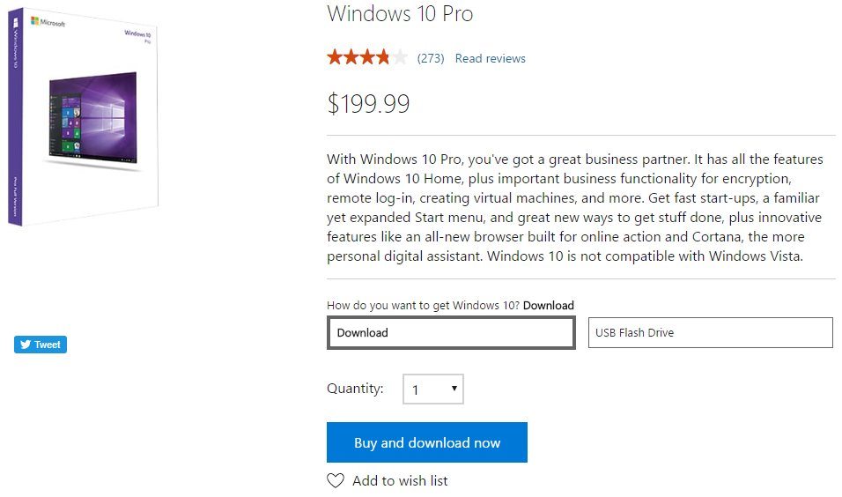Viewport: 842px width, 497px height.
Task: Click the Microsoft logo on the product box
Action: [x=48, y=22]
